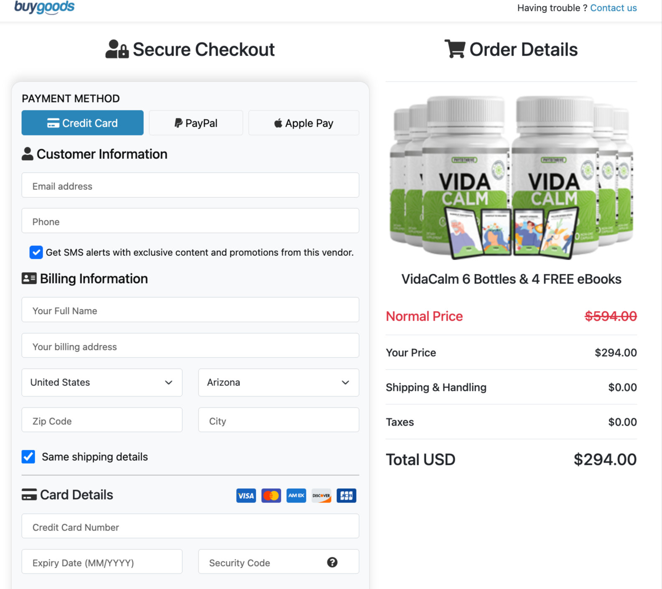Focus the Credit Card Number field

(190, 526)
